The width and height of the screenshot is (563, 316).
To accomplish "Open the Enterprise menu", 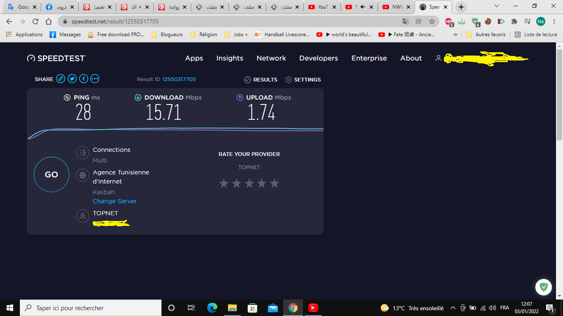I will (x=369, y=58).
